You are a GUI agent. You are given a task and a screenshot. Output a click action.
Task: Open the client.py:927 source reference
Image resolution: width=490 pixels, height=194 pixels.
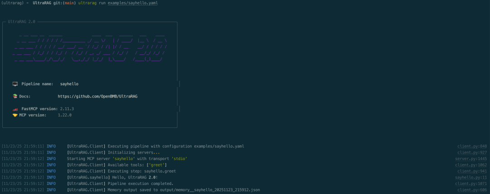472,152
